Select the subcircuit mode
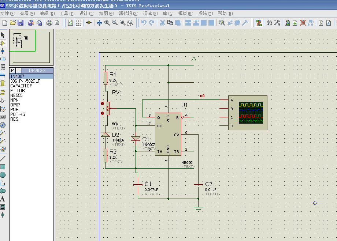This screenshot has height=241, width=337. 3,83
